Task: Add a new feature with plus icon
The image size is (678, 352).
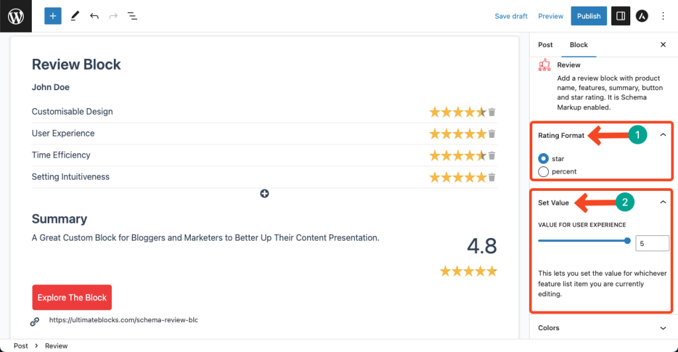Action: click(x=264, y=194)
